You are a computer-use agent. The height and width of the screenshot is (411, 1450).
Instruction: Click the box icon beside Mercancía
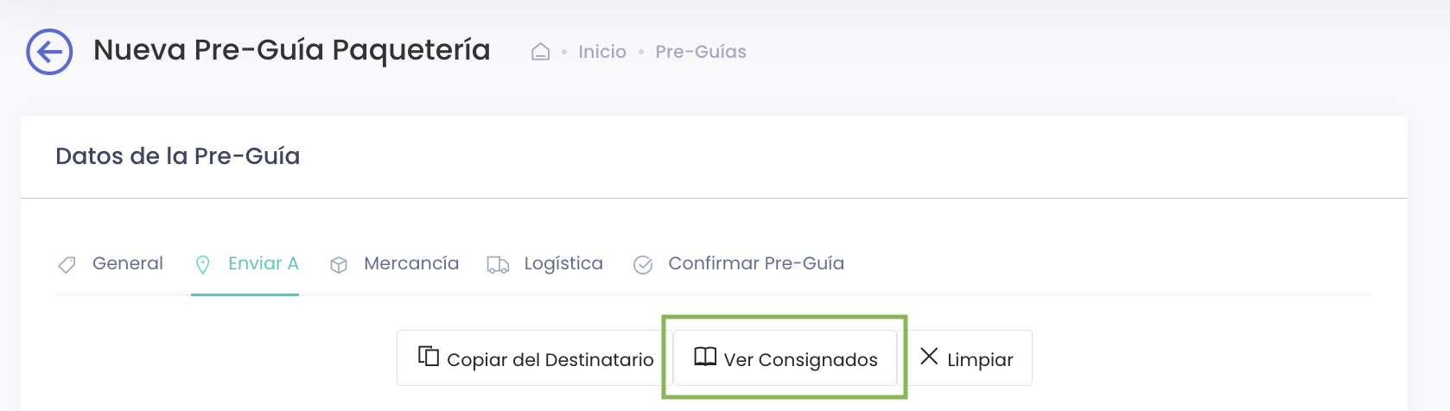tap(339, 265)
